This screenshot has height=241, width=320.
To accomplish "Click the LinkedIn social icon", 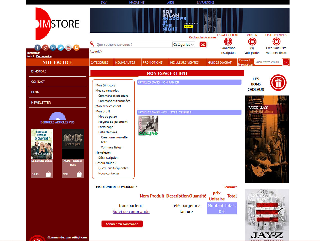I will 53,48.
